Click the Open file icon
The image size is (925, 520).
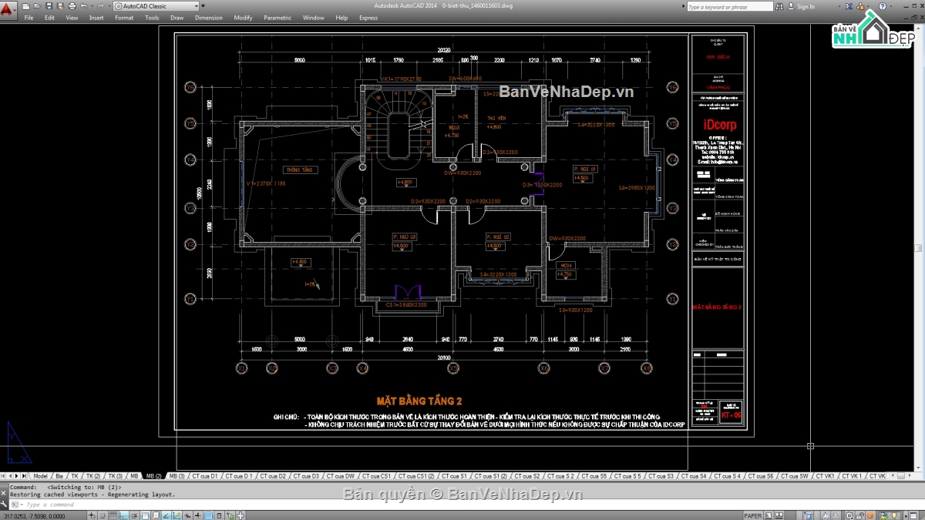click(37, 6)
